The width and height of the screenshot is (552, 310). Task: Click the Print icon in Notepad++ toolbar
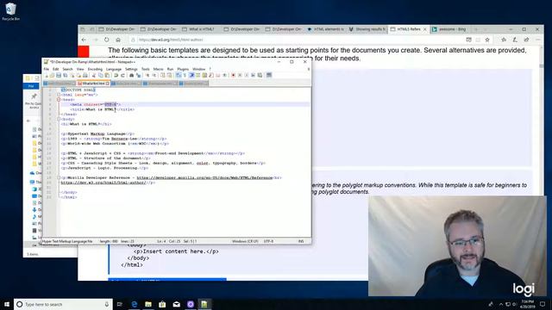point(85,75)
